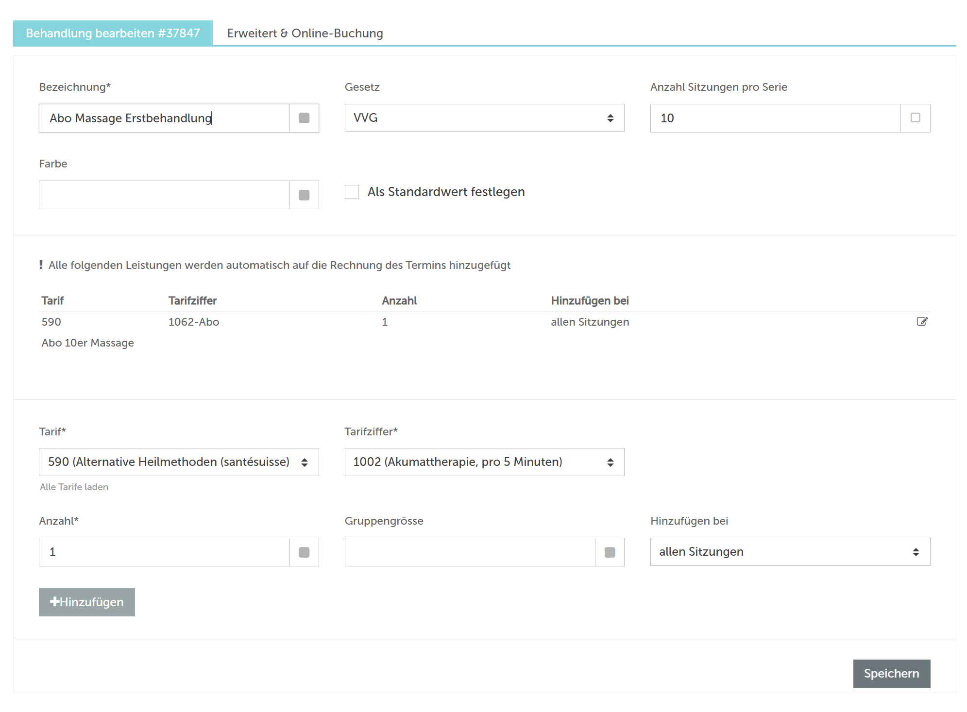Expand the Tarifziffer dropdown showing 1002
967x712 pixels.
tap(484, 462)
